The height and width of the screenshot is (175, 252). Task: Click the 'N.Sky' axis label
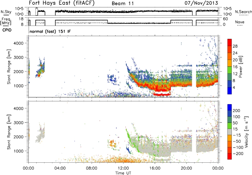click(6, 12)
